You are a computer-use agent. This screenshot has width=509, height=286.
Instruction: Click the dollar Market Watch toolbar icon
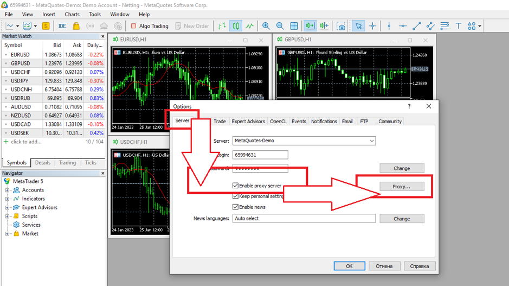point(46,26)
